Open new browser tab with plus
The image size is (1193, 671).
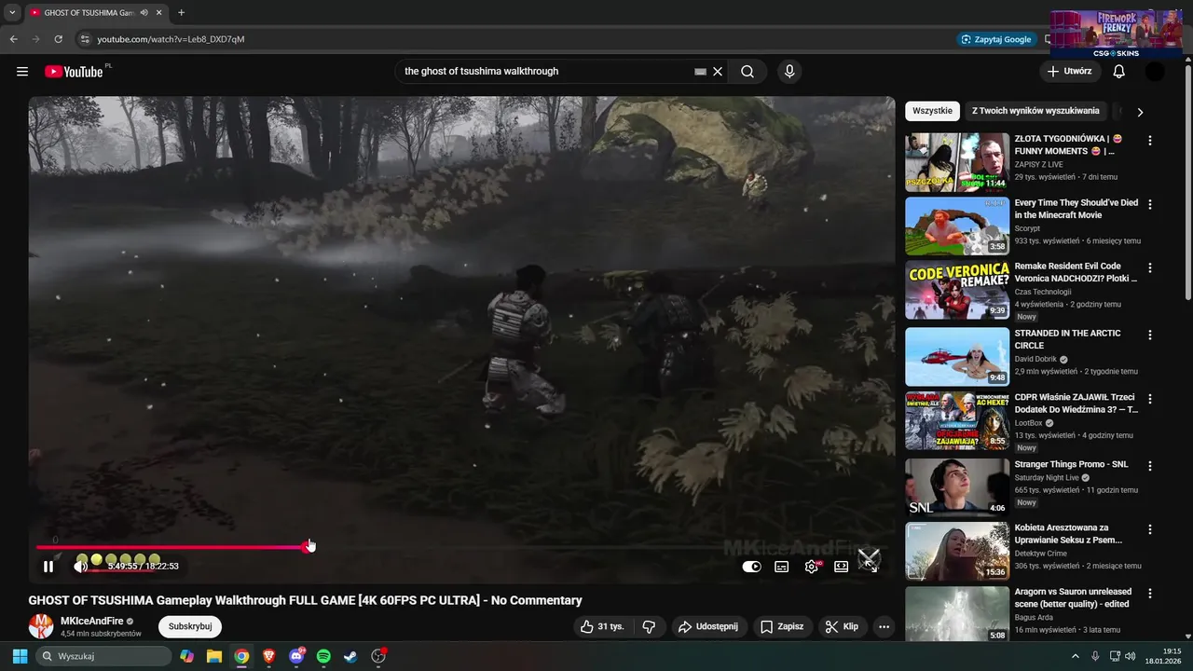click(181, 13)
